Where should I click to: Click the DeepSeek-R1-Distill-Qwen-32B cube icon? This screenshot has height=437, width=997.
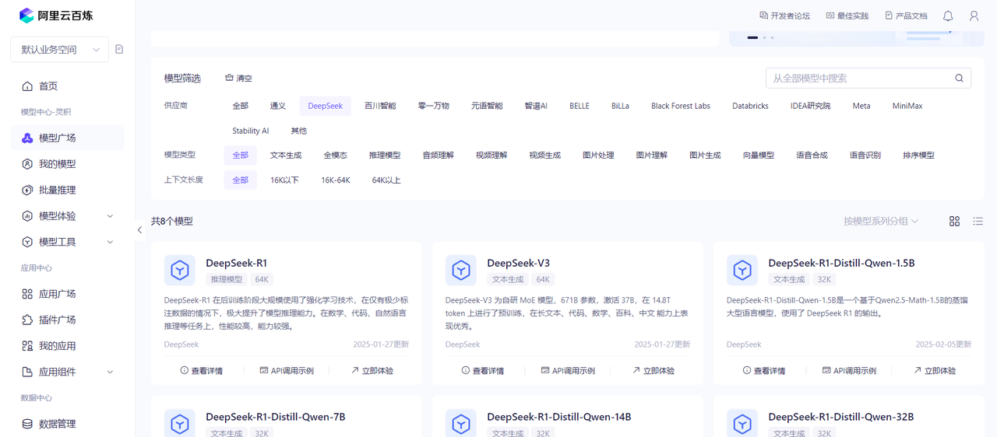point(742,423)
